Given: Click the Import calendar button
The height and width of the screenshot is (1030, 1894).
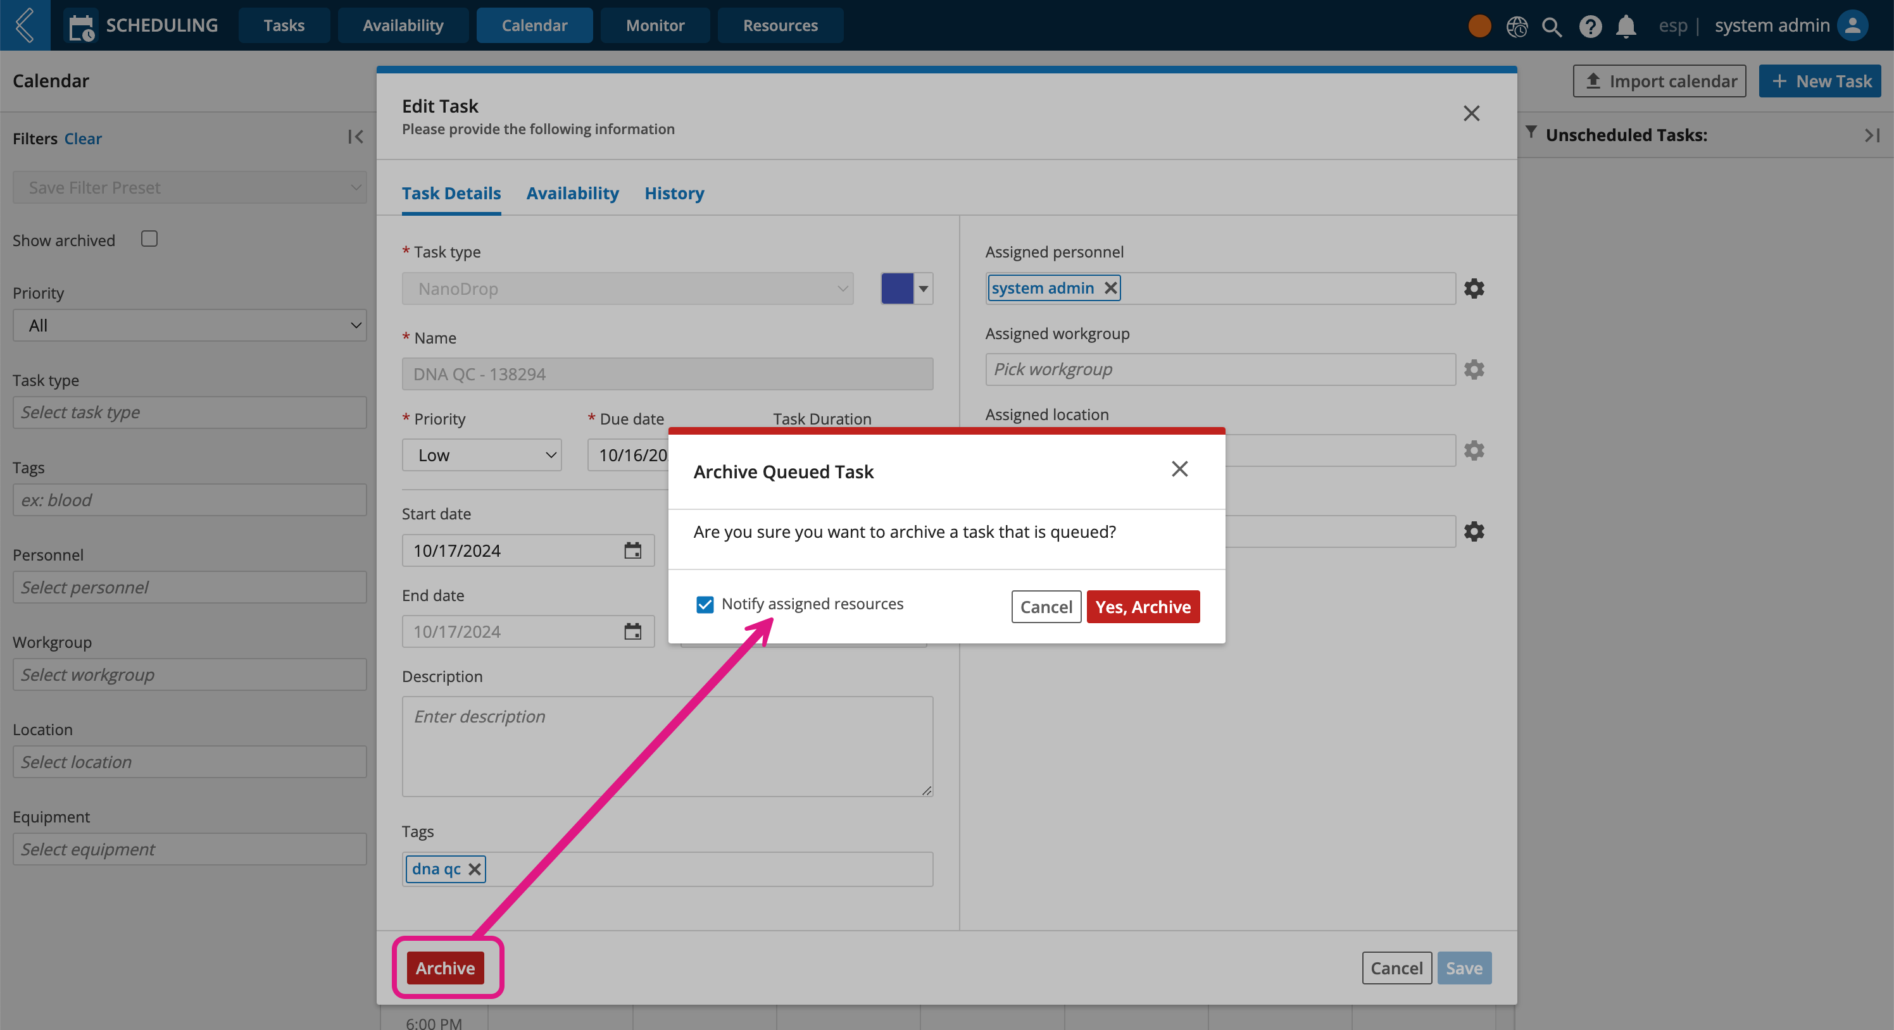Looking at the screenshot, I should point(1659,81).
